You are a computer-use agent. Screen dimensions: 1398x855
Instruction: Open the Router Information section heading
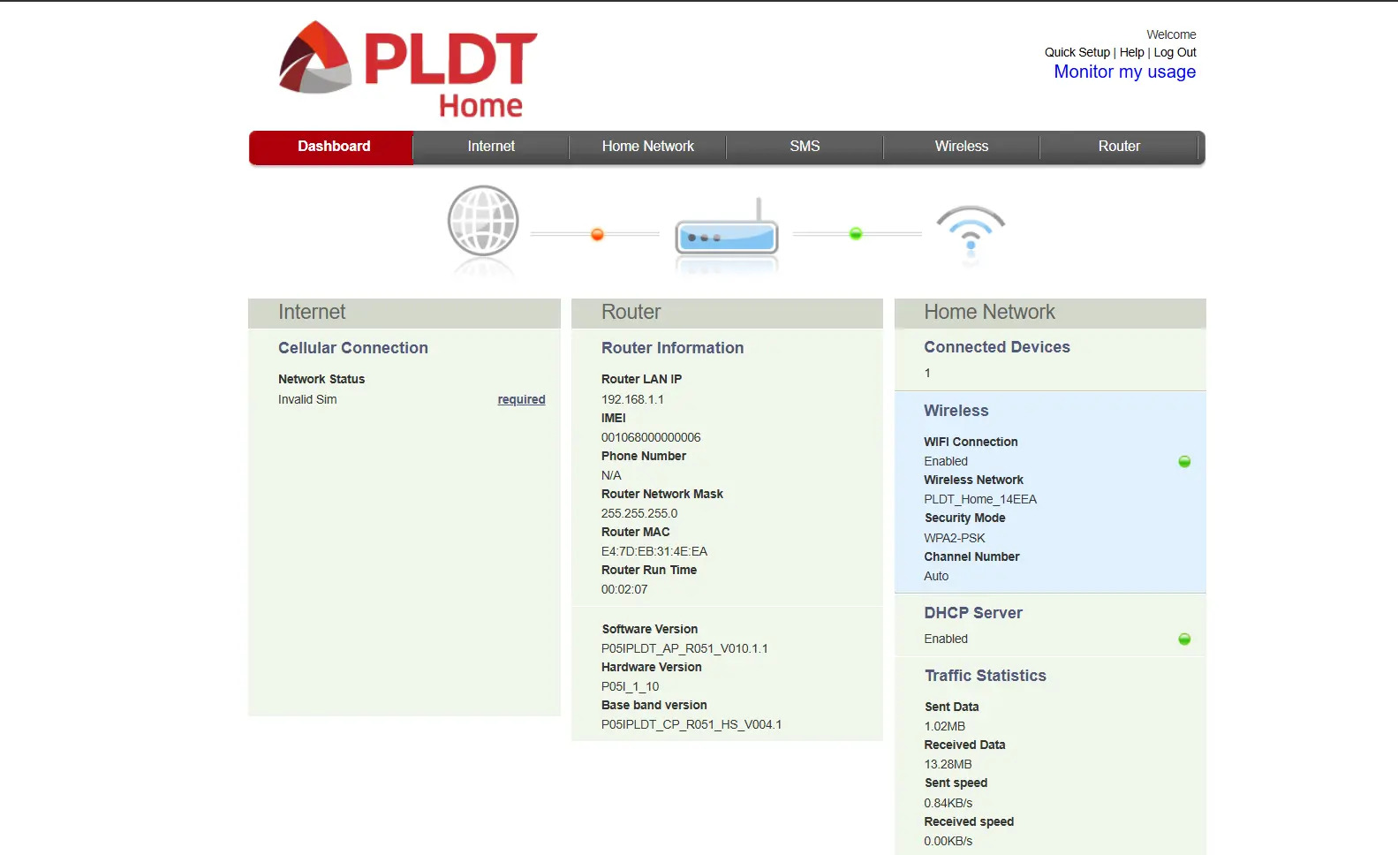point(673,348)
